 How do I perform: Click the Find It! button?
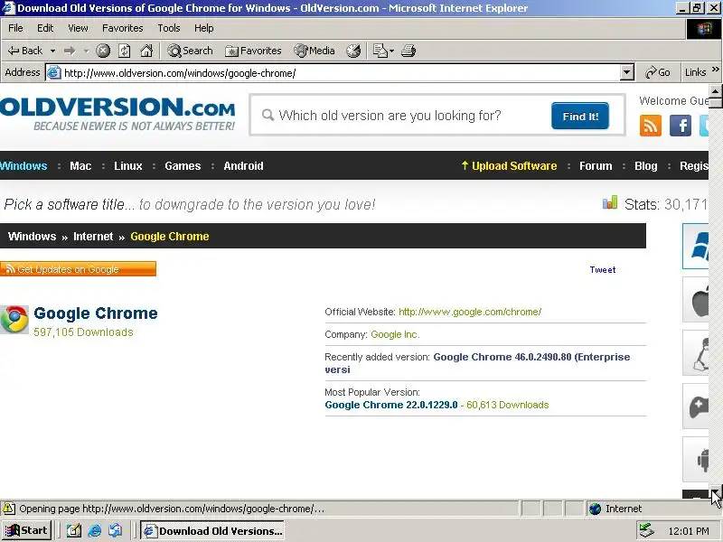[x=580, y=117]
